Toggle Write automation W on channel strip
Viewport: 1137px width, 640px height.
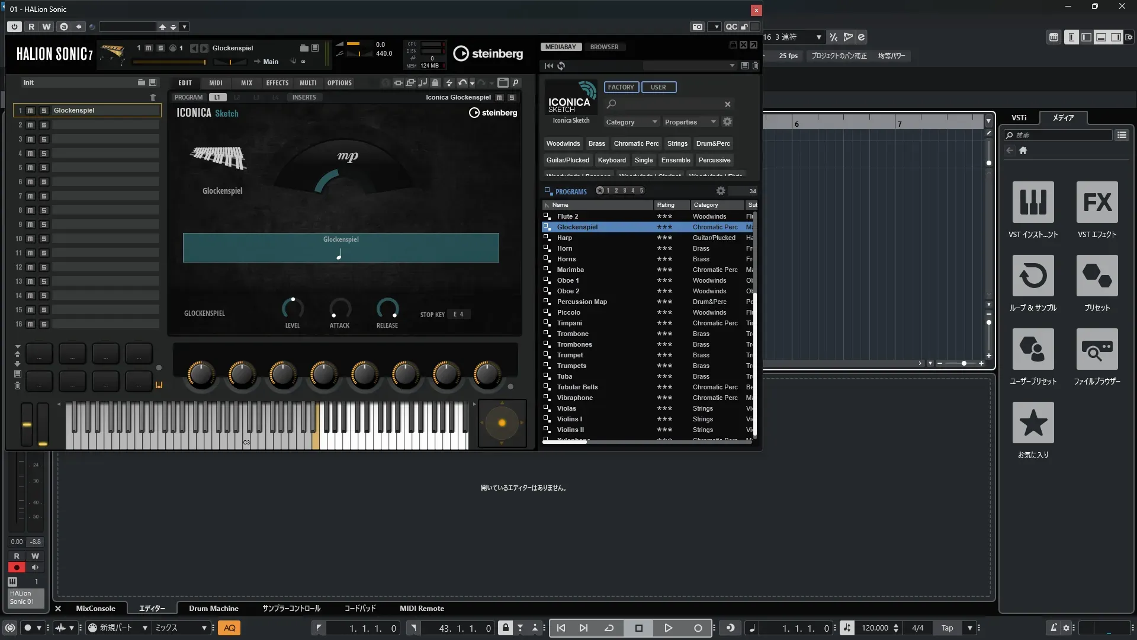pos(35,556)
